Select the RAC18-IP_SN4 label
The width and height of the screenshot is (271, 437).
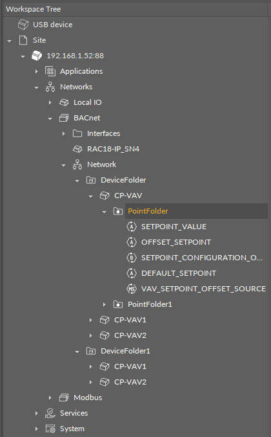[114, 149]
